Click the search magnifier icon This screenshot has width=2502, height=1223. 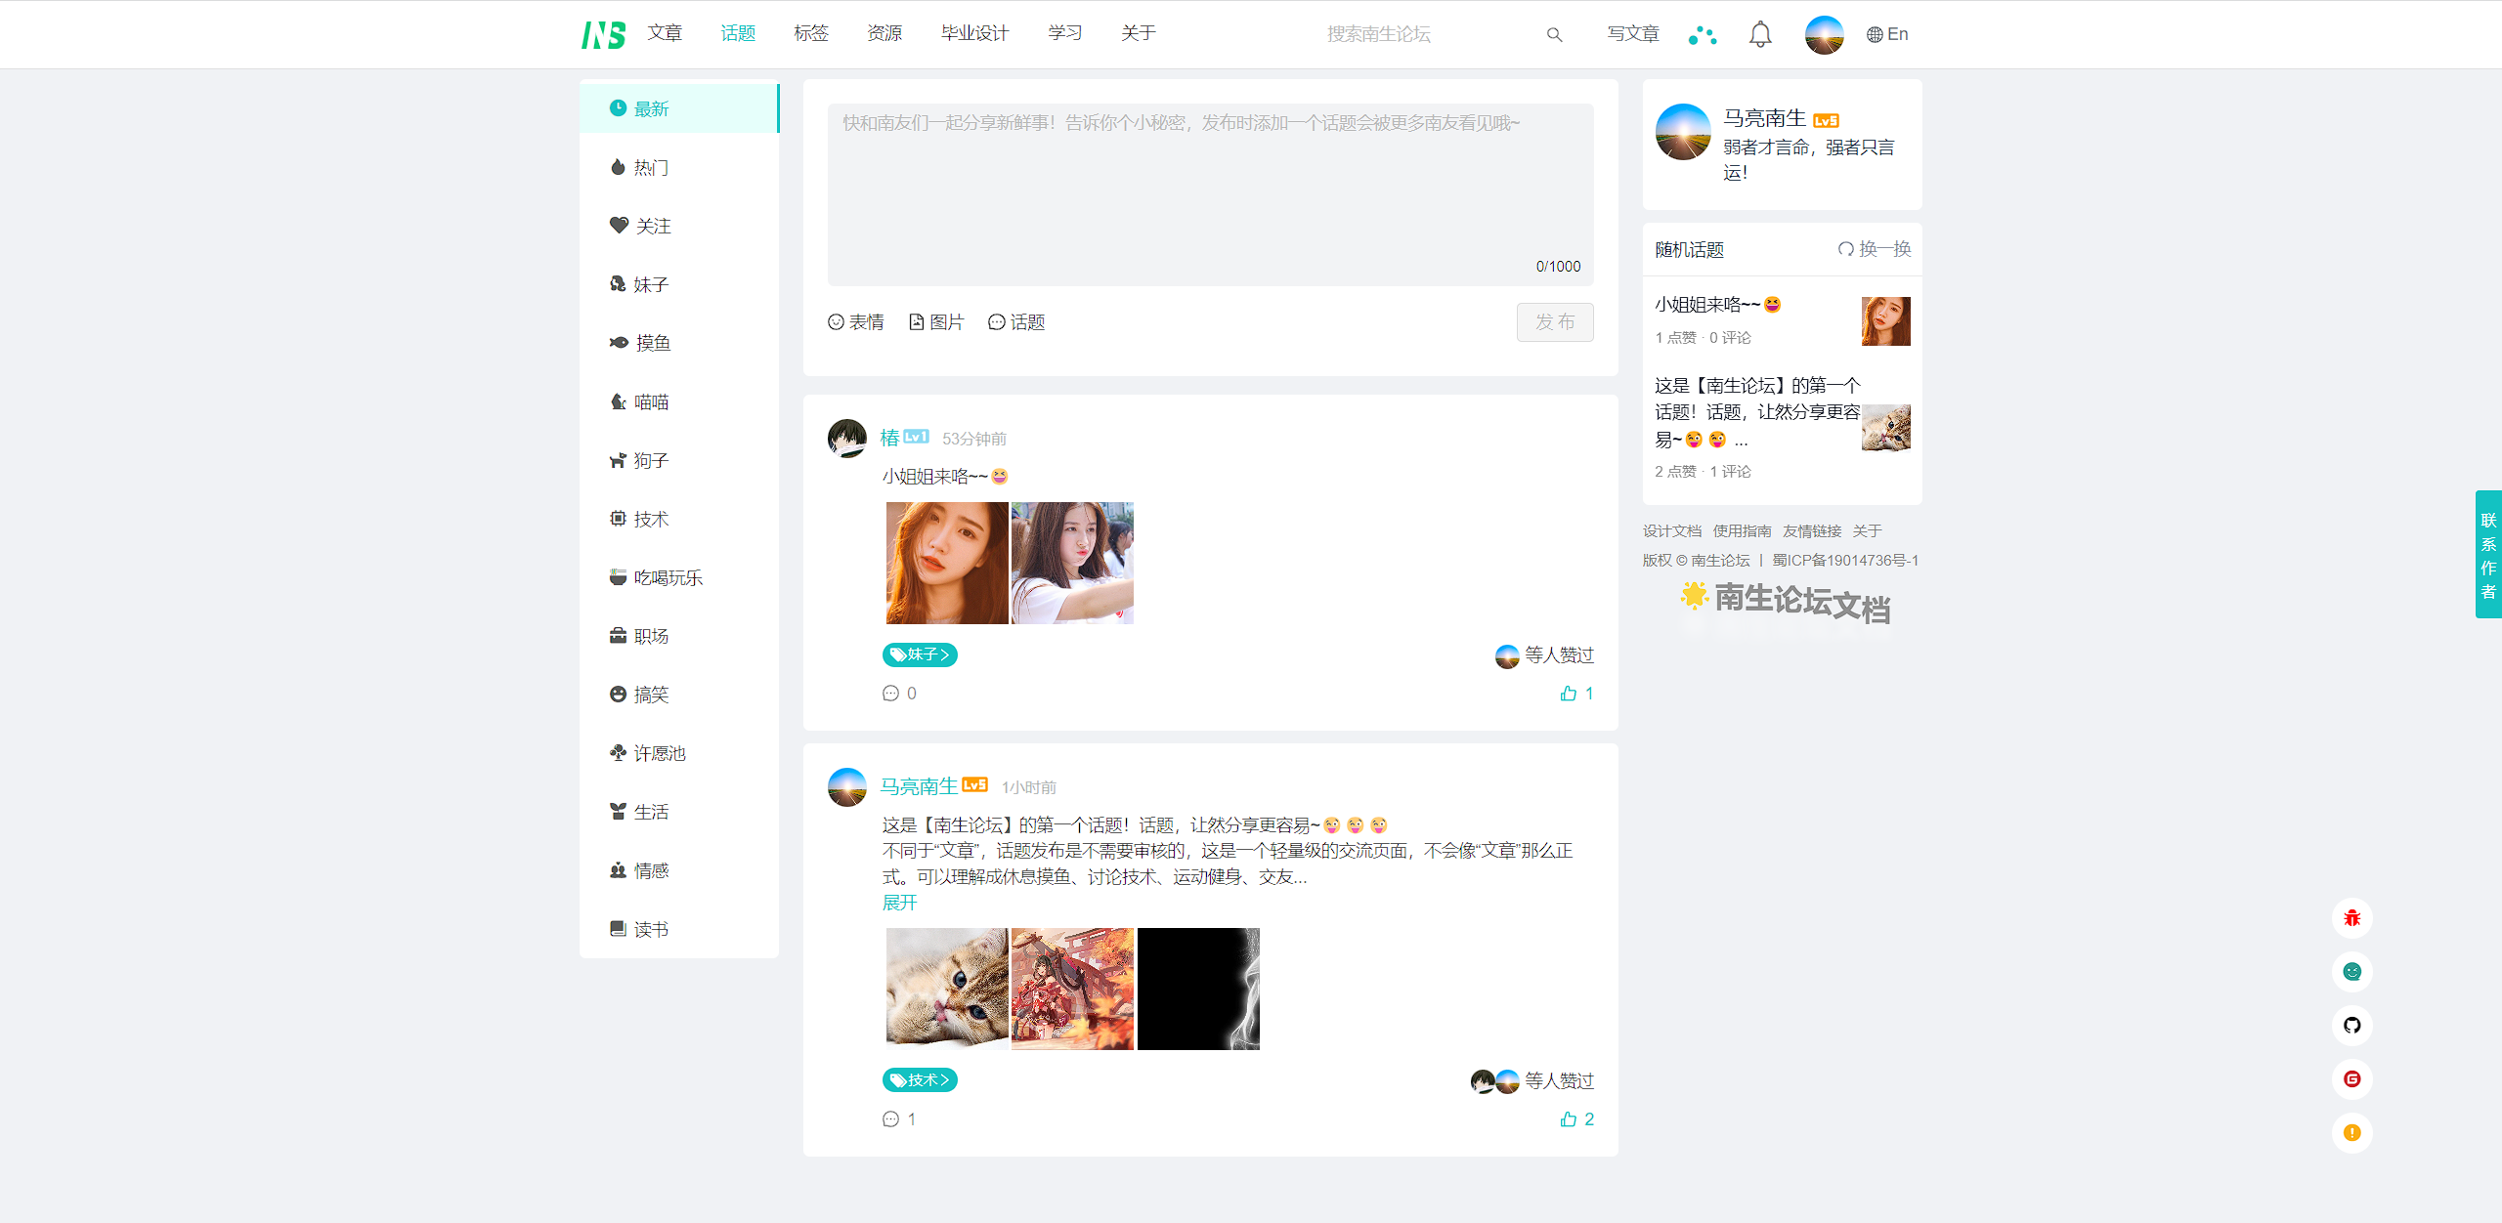point(1554,35)
